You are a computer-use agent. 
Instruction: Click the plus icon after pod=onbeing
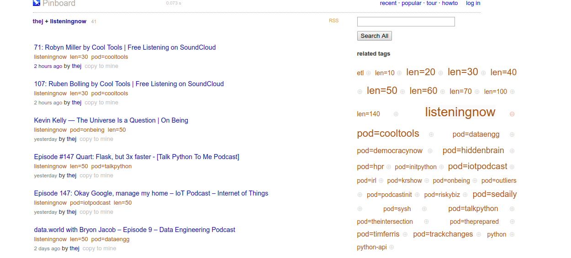(x=475, y=181)
